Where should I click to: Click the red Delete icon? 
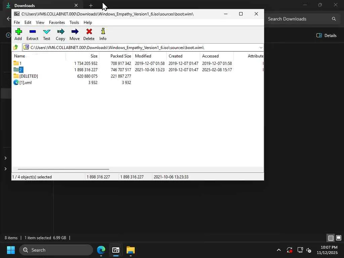[89, 32]
